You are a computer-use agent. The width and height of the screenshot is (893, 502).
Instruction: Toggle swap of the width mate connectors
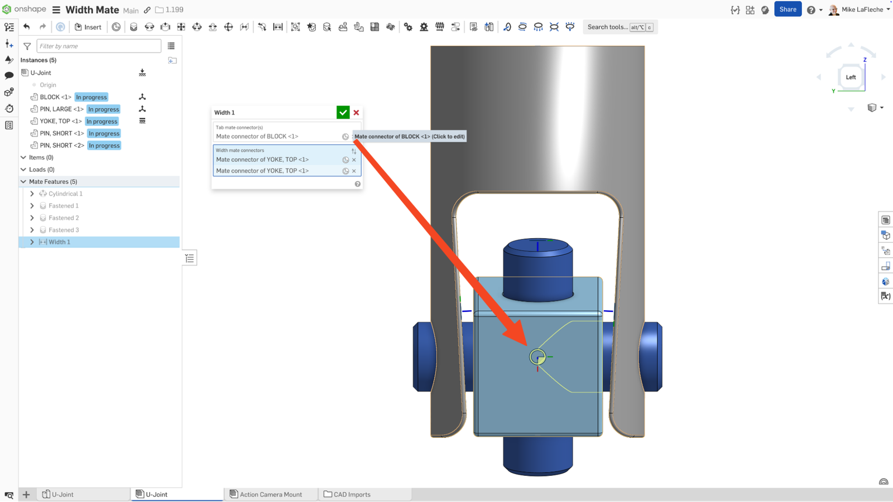[x=354, y=151]
